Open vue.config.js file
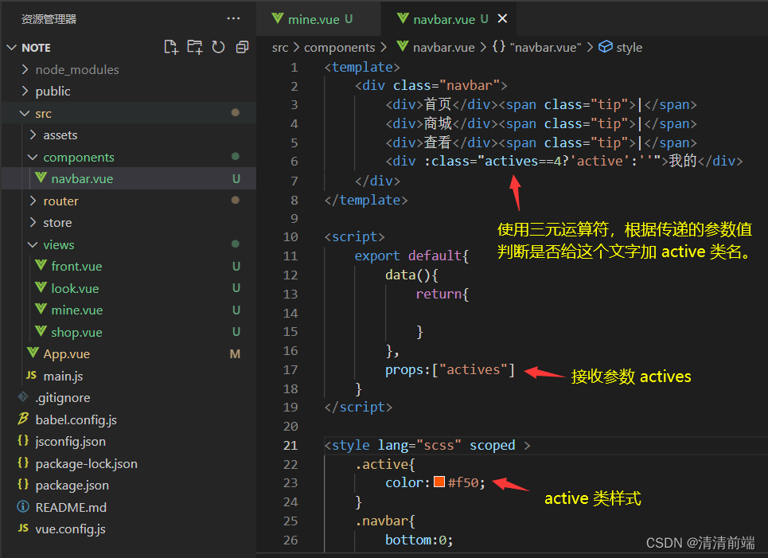The width and height of the screenshot is (768, 558). pyautogui.click(x=128, y=529)
